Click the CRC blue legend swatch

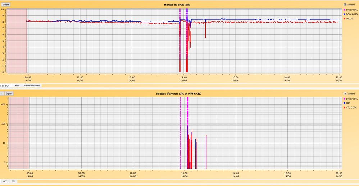point(345,103)
